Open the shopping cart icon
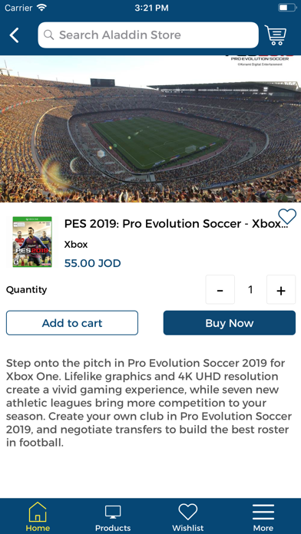The height and width of the screenshot is (534, 301). [276, 35]
